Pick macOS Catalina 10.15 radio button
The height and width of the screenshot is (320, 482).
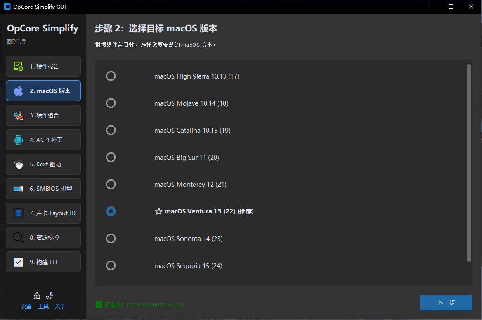pyautogui.click(x=111, y=130)
